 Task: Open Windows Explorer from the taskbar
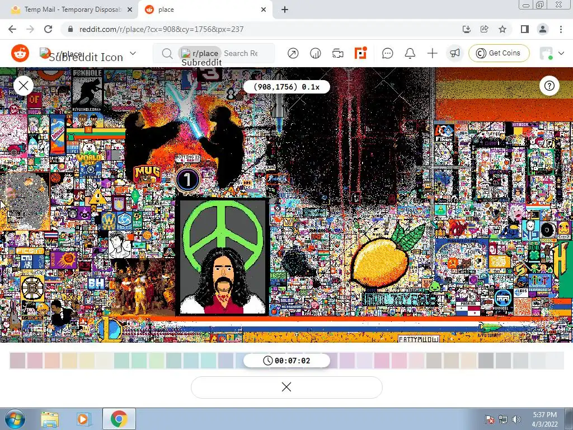[50, 419]
